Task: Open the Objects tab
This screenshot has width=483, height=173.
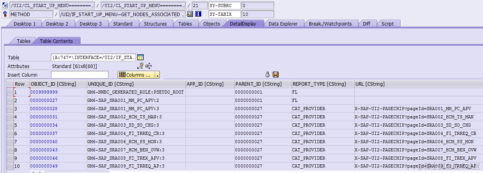Action: click(x=212, y=24)
